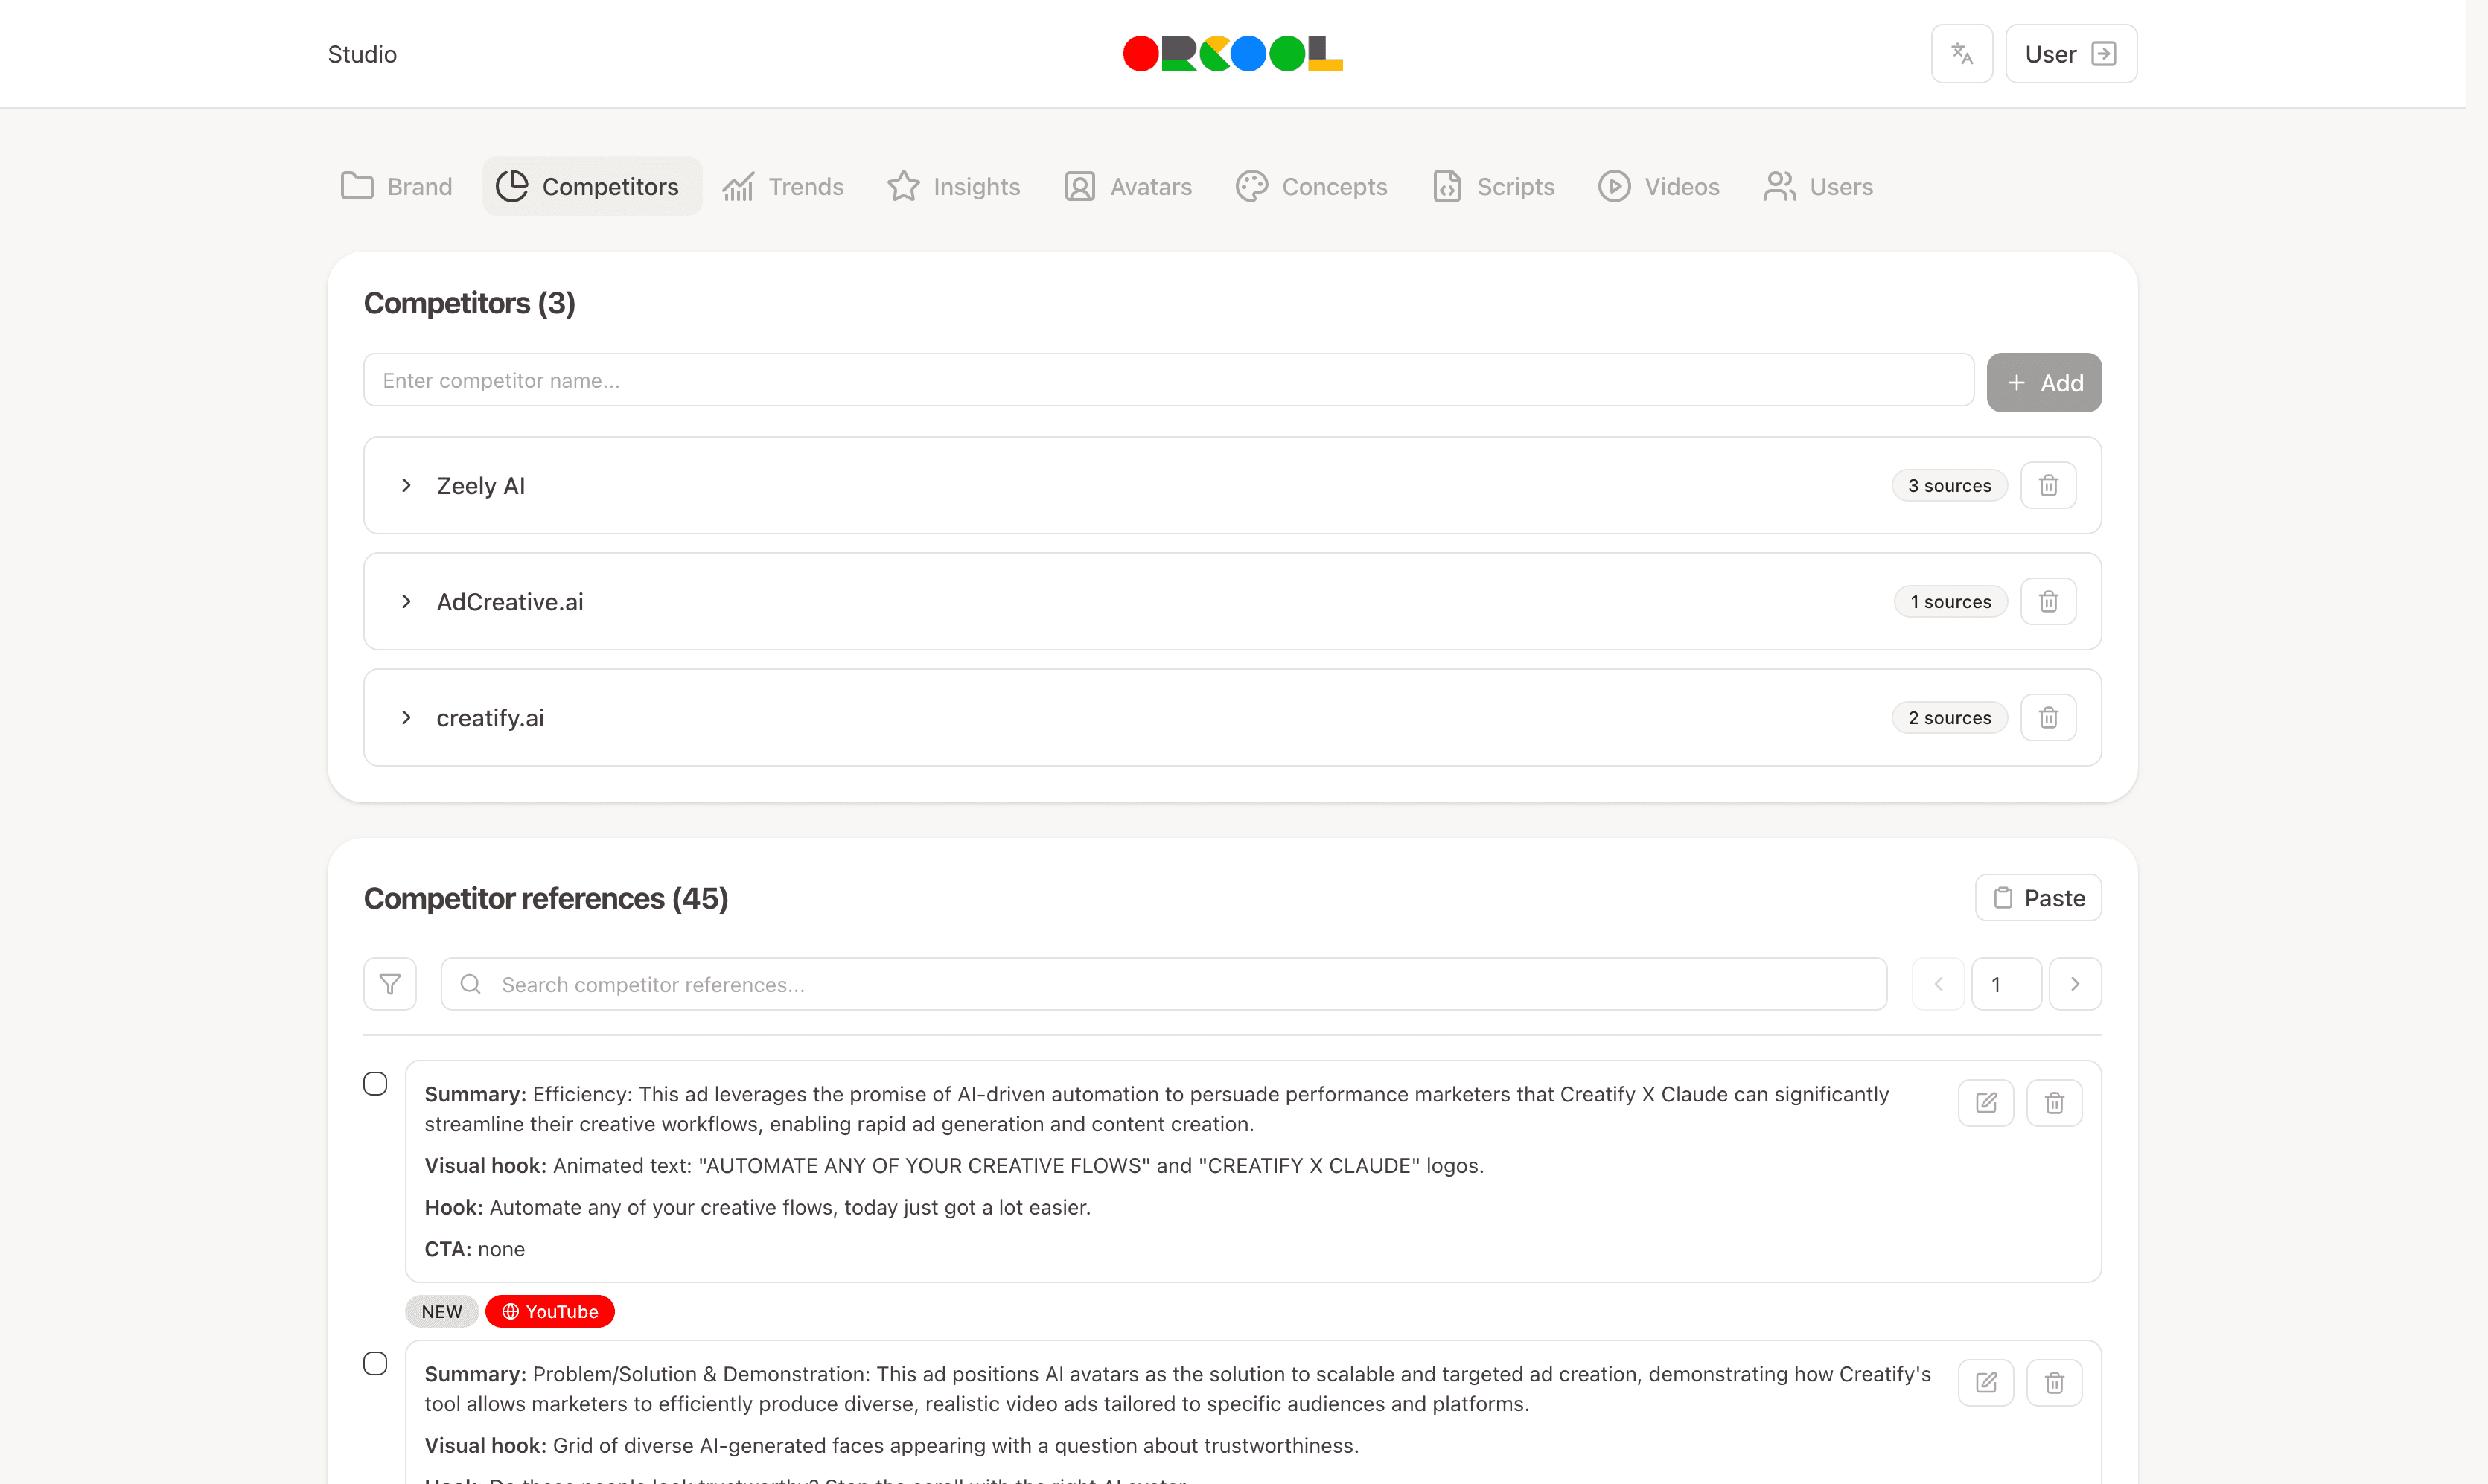
Task: Select the first reference checkbox
Action: tap(375, 1083)
